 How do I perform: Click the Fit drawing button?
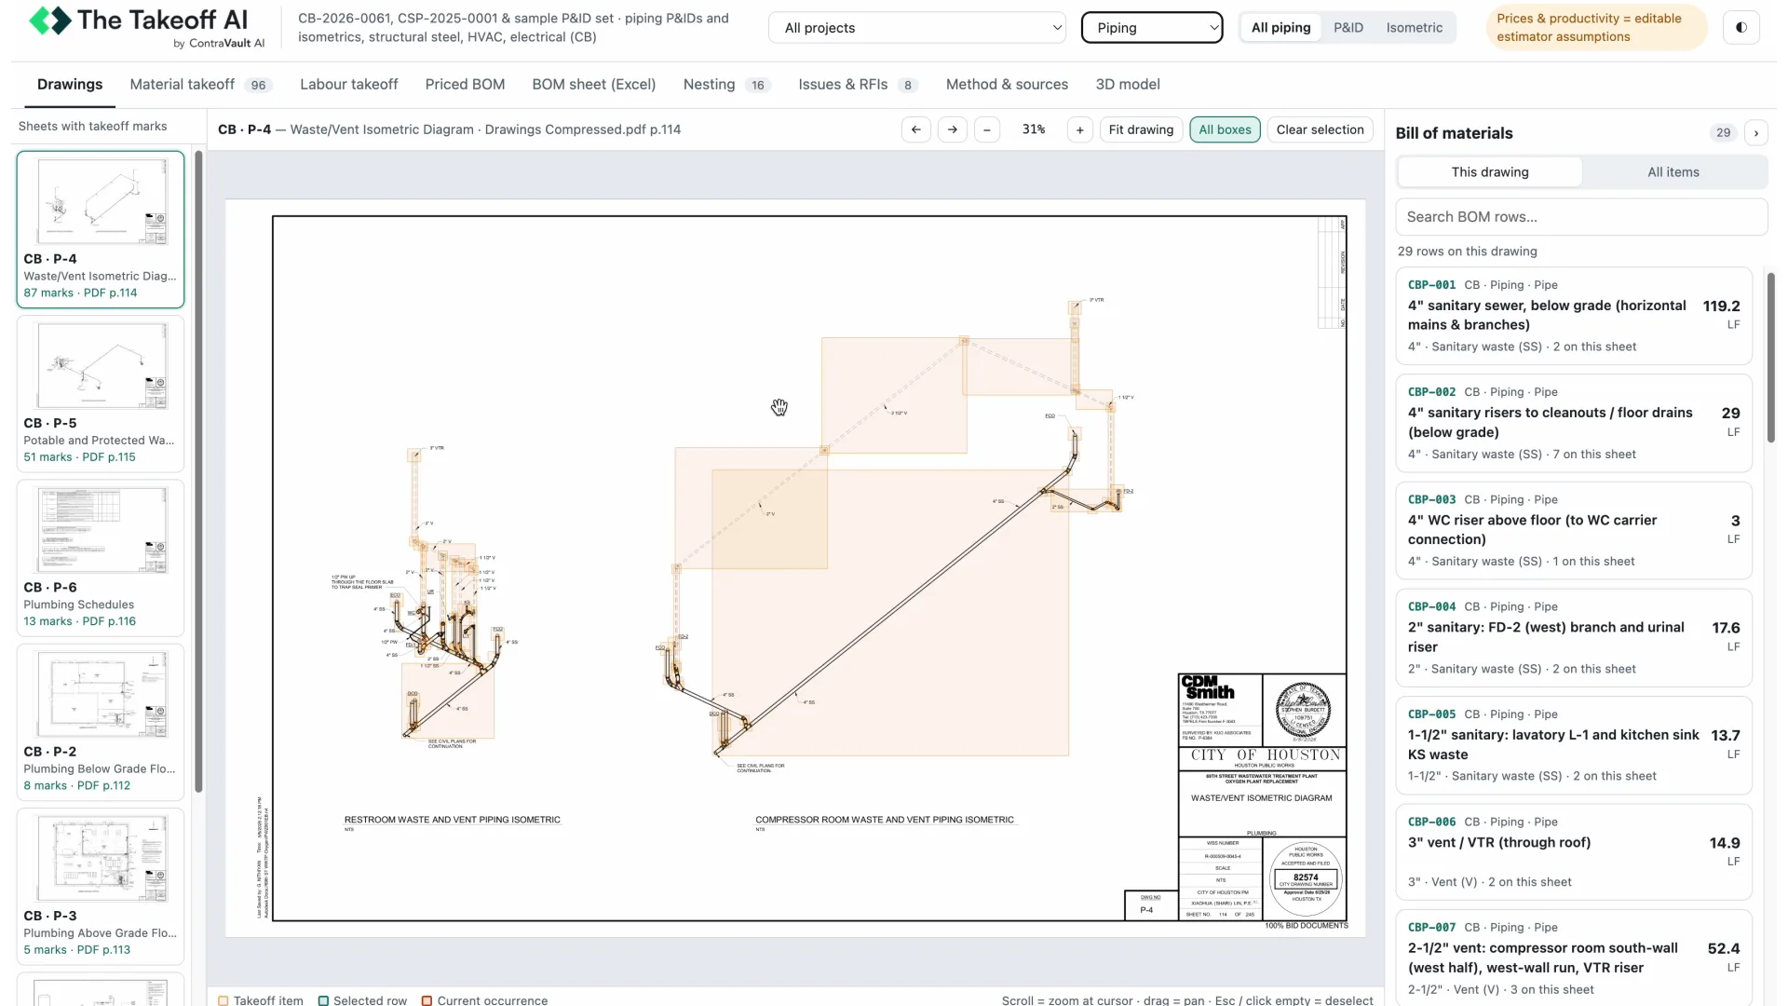click(1141, 129)
